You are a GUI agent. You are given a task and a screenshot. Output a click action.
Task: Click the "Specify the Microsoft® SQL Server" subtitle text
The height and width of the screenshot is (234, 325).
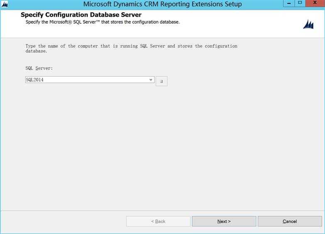pos(103,22)
